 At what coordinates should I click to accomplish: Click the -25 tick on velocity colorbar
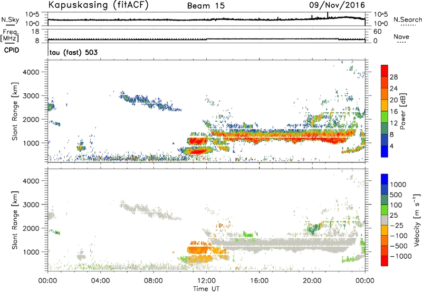coord(397,225)
